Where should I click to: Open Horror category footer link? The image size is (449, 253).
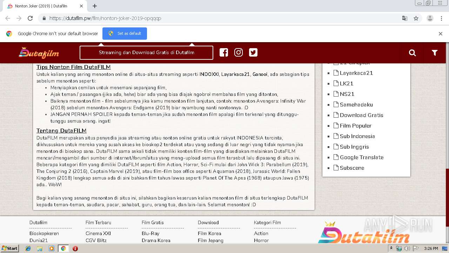261,240
